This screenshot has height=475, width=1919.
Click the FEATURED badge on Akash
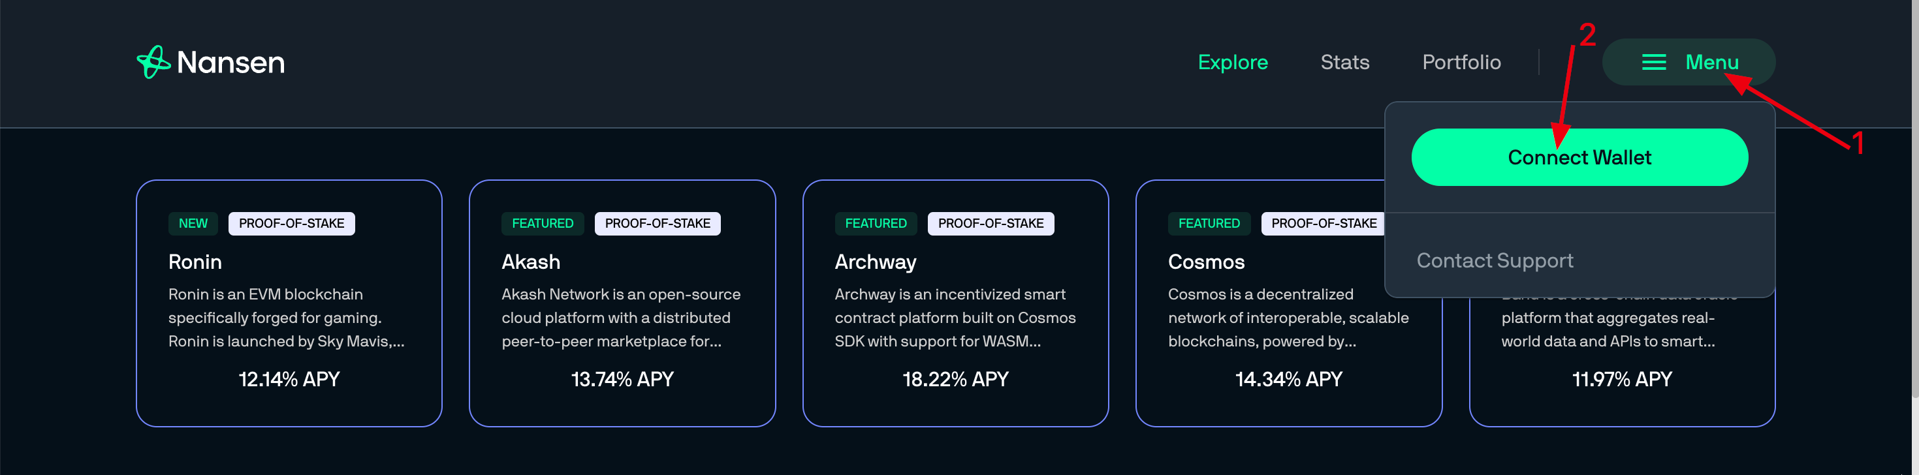[543, 223]
